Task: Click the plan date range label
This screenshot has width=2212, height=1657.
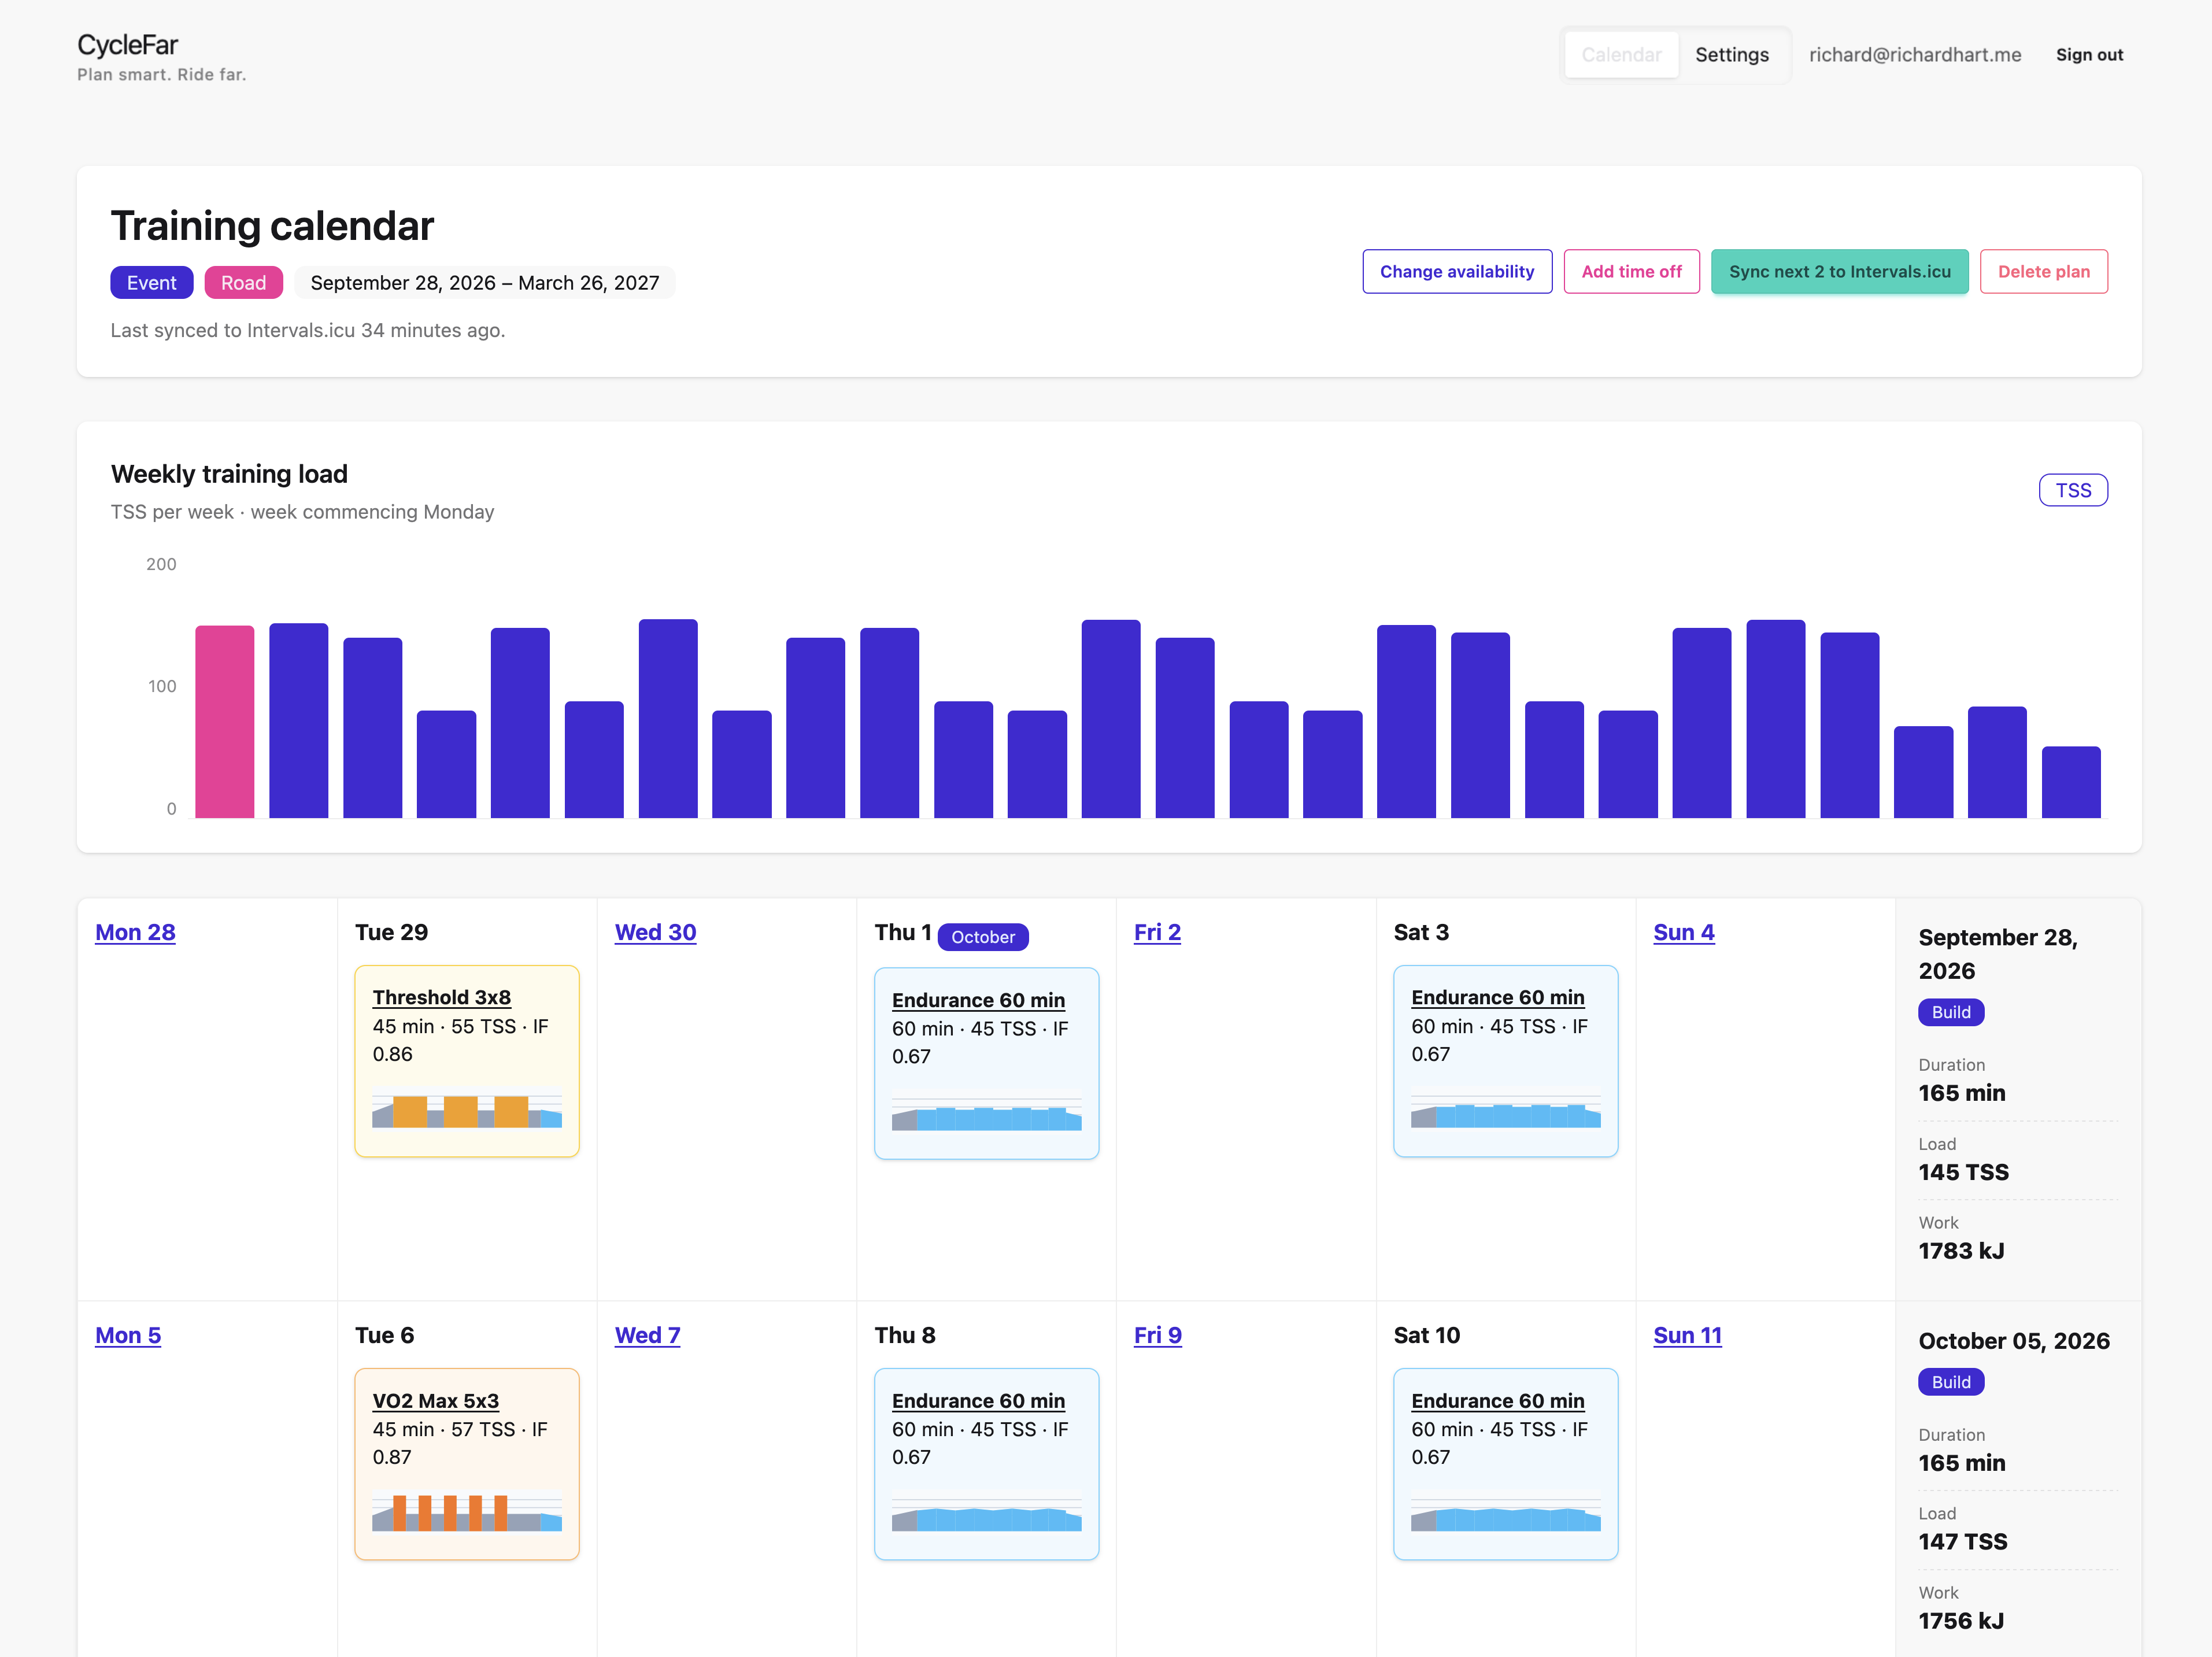Action: 485,283
